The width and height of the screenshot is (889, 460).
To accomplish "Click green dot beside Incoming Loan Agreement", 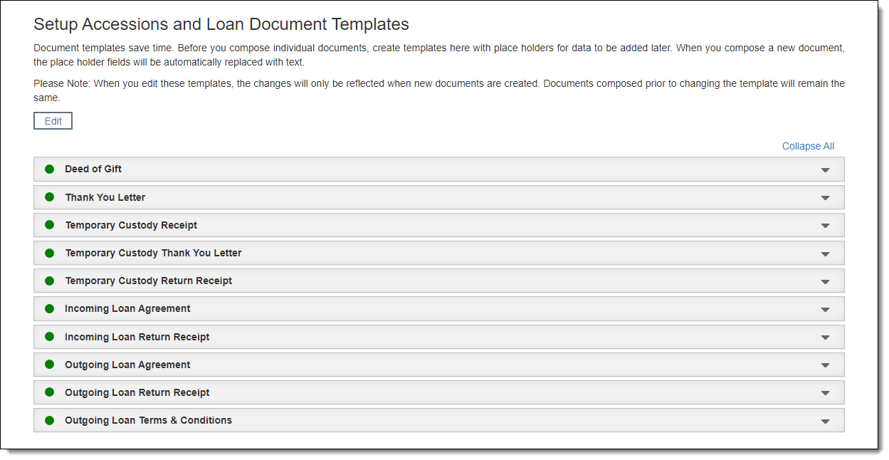I will coord(49,309).
